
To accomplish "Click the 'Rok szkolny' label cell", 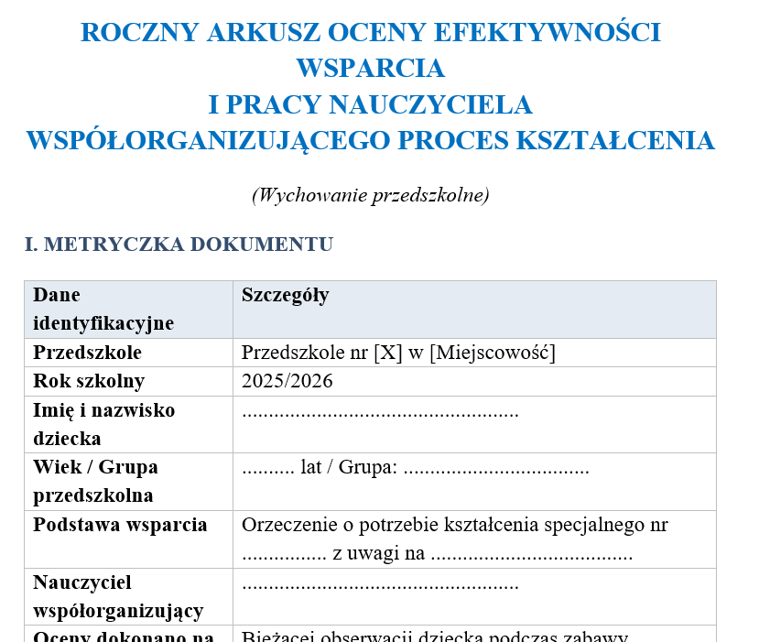I will coord(129,381).
